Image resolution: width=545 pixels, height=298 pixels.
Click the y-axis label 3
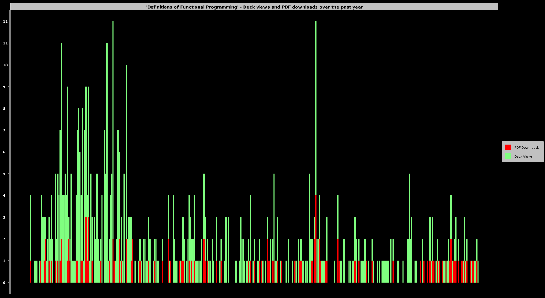tap(4, 217)
